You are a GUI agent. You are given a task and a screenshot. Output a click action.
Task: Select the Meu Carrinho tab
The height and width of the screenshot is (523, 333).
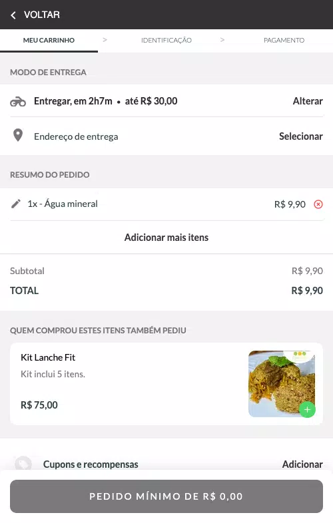tap(49, 41)
